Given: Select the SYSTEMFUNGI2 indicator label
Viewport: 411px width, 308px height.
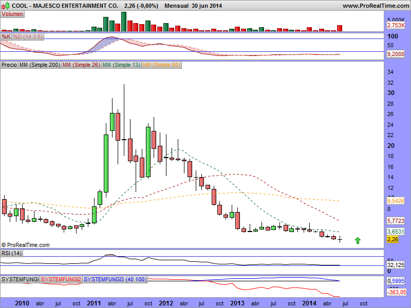Looking at the screenshot, I should click(x=61, y=279).
